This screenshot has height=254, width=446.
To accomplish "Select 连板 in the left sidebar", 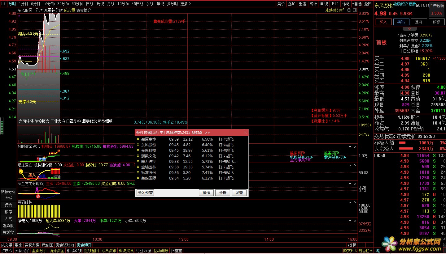I will [x=8, y=198].
